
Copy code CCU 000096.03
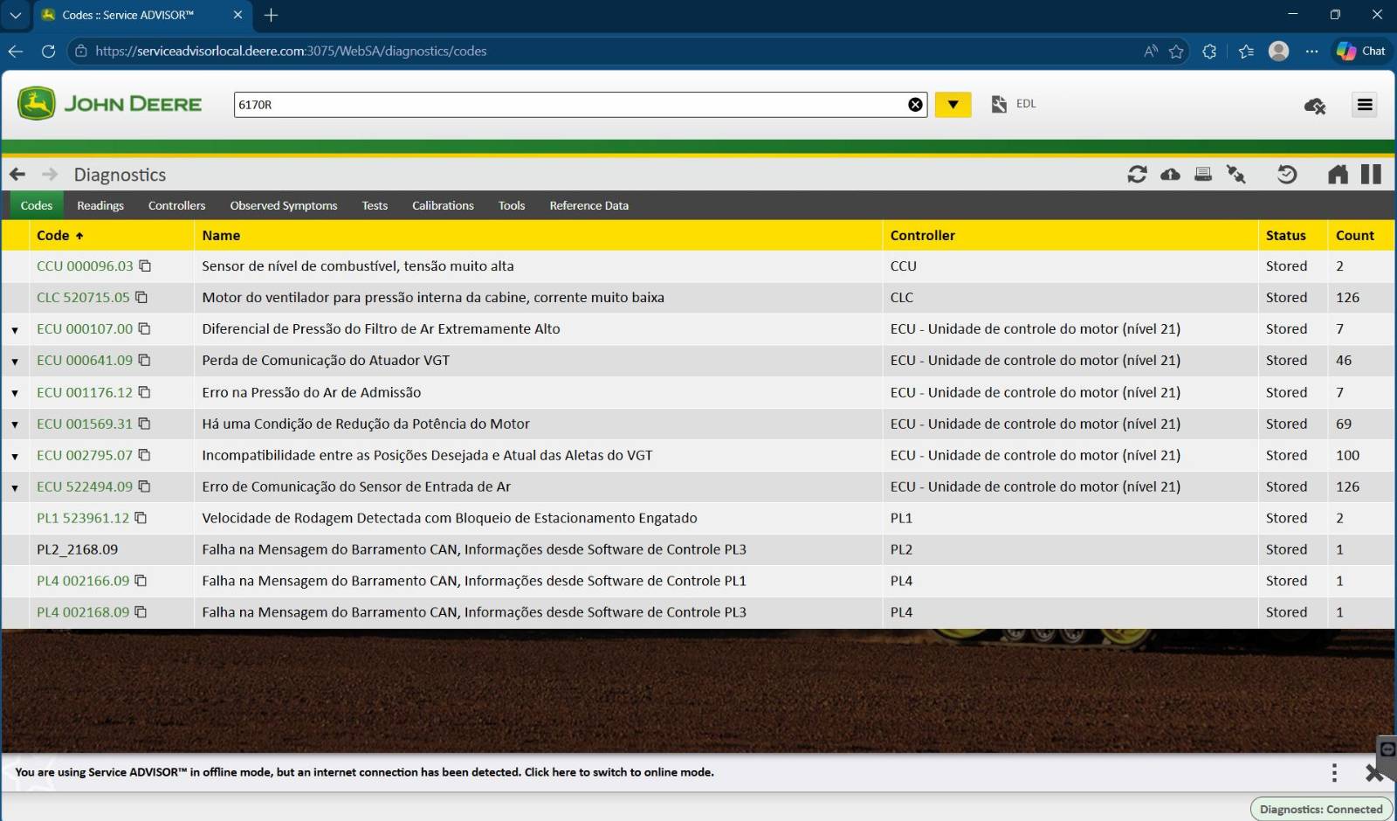point(145,266)
